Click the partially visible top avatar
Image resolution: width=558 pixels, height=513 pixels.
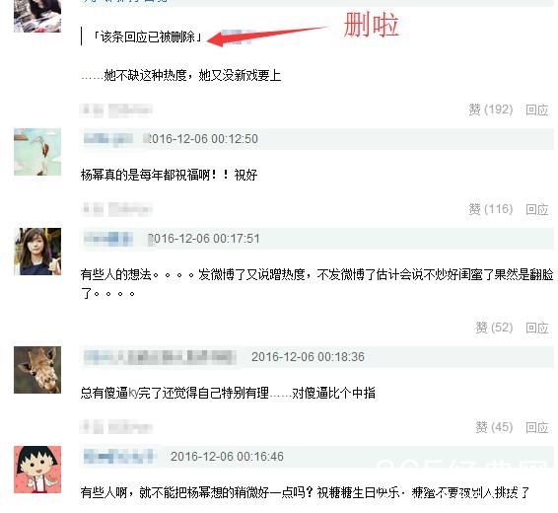(x=37, y=16)
